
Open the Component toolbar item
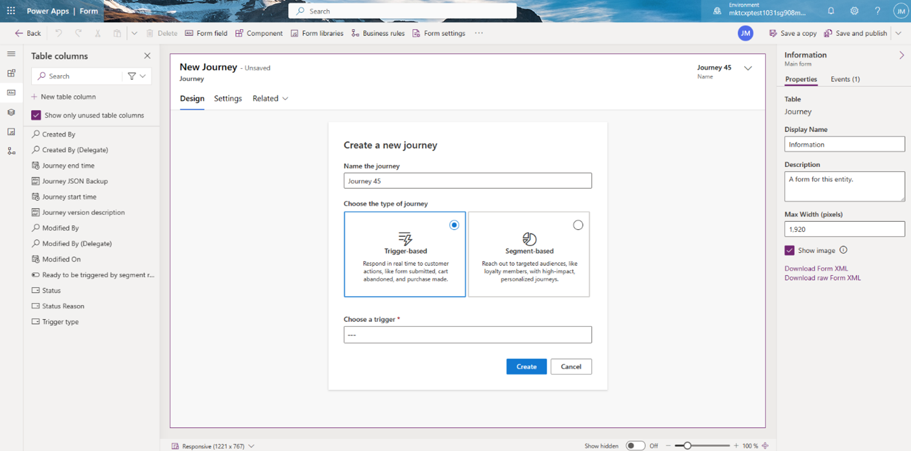259,33
